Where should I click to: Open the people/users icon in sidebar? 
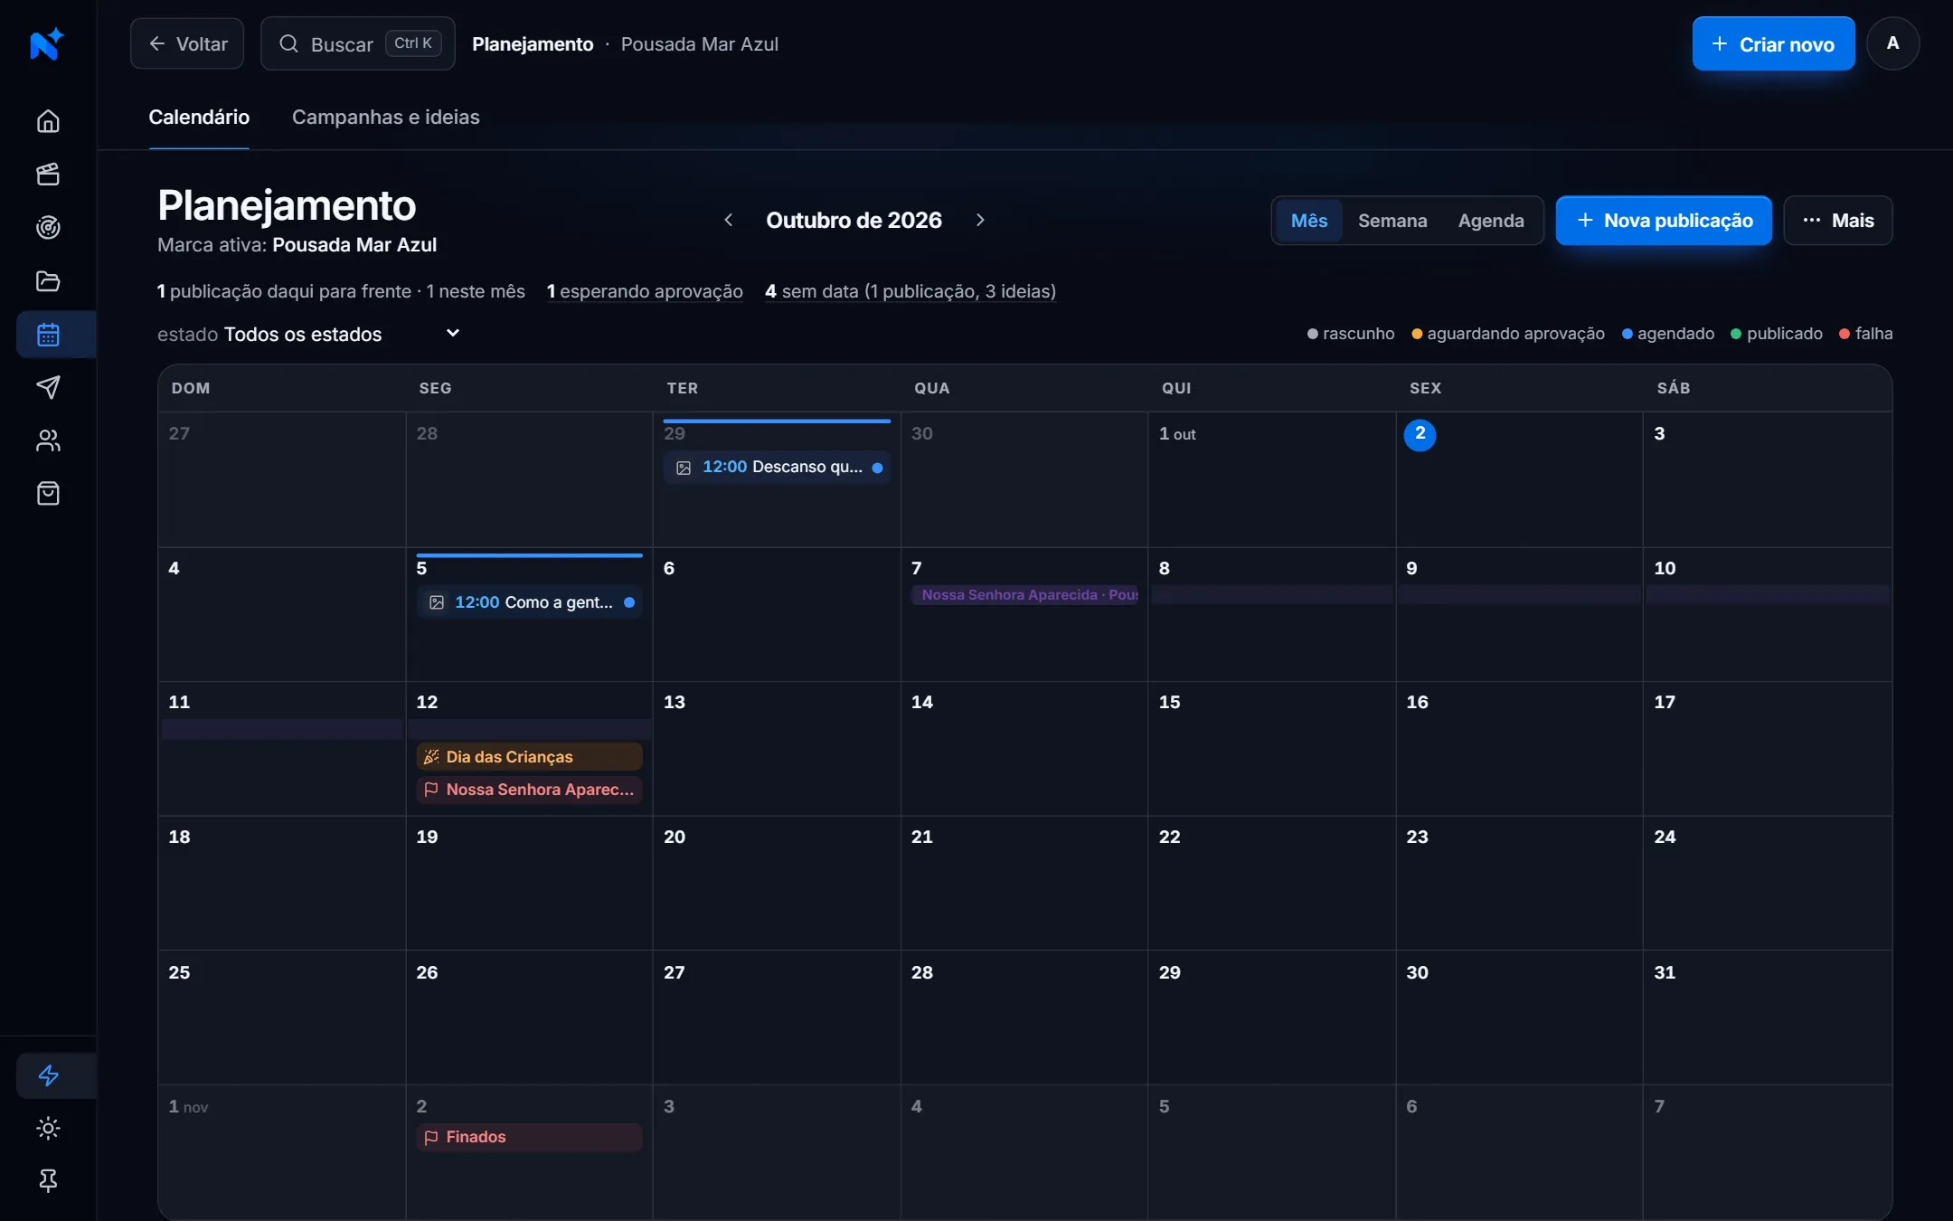48,440
